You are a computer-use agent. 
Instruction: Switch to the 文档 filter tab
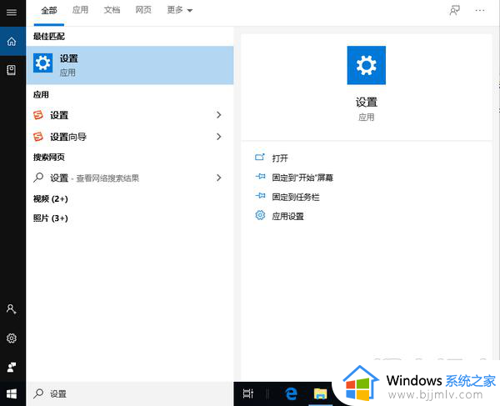pos(112,10)
